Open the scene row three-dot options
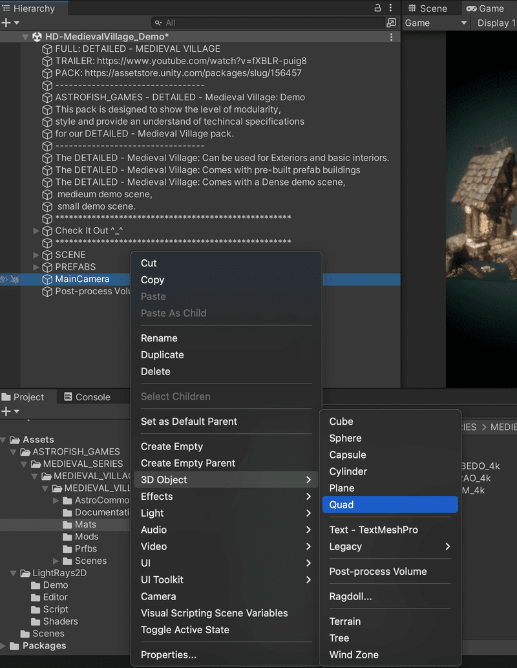Viewport: 517px width, 668px height. point(391,37)
